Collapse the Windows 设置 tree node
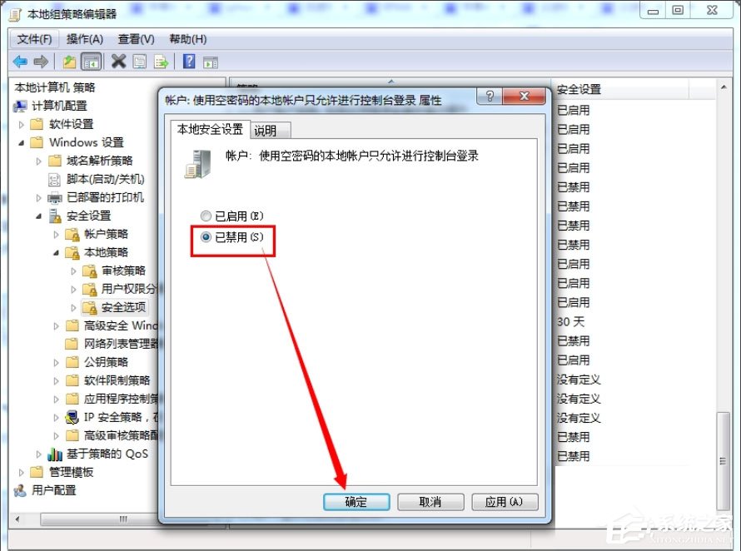The width and height of the screenshot is (741, 551). [x=19, y=142]
